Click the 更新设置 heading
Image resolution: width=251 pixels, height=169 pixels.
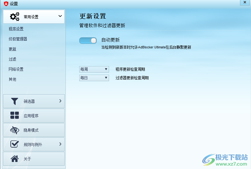click(x=93, y=16)
